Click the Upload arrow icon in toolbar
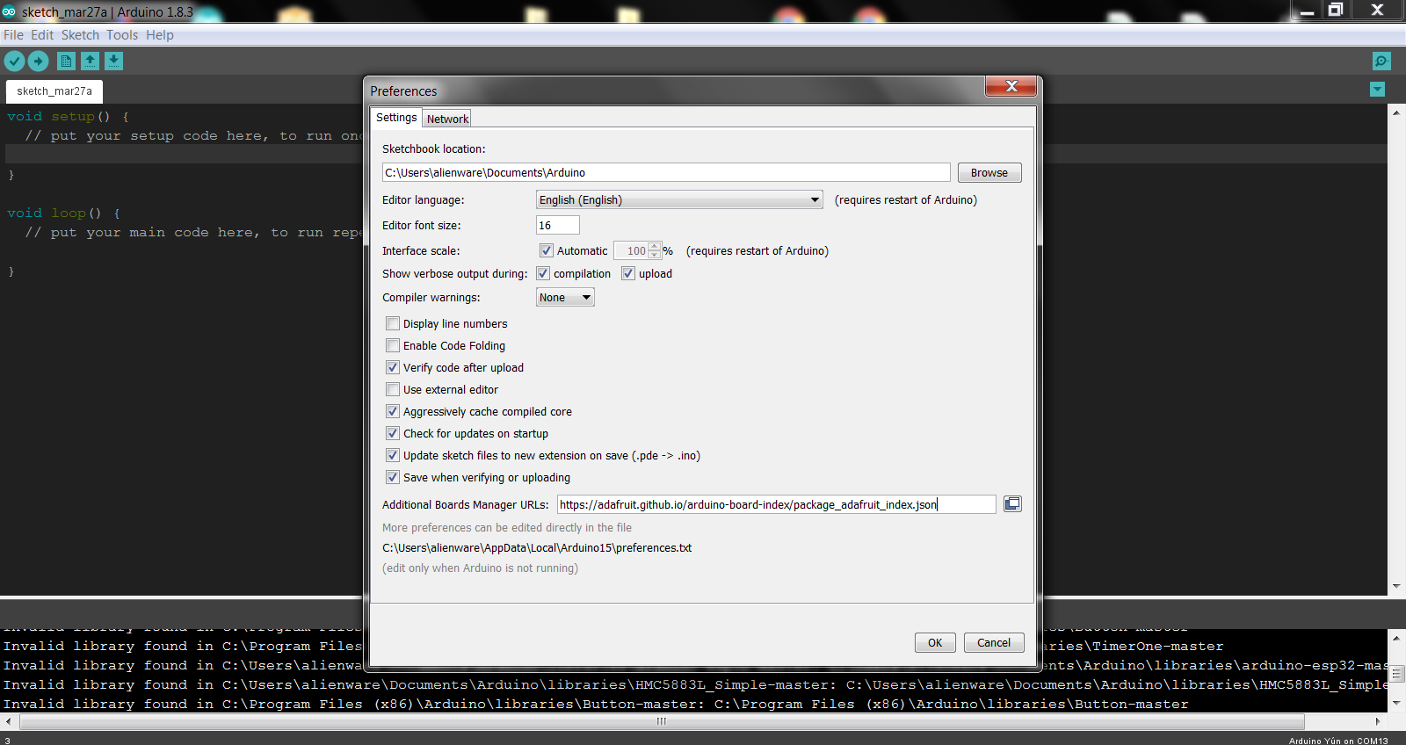Screen dimensions: 1406x745 tap(38, 61)
